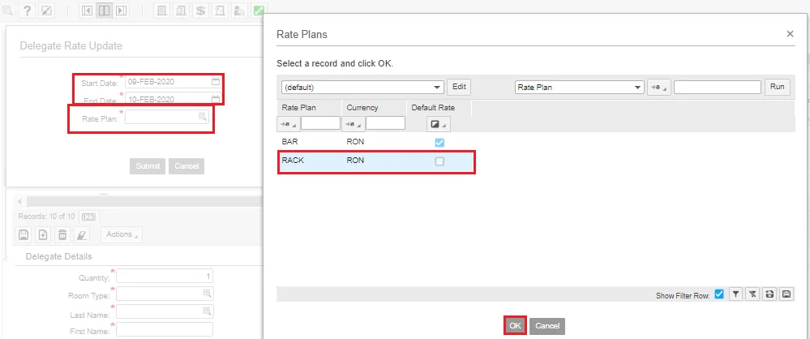
Task: Click the door icon marked with question mark
Action: 219,11
